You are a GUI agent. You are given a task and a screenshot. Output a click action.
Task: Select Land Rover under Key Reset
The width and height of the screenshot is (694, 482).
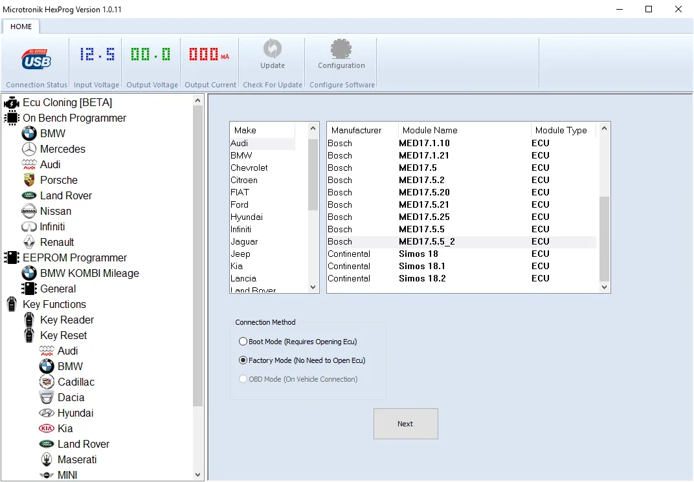click(84, 444)
